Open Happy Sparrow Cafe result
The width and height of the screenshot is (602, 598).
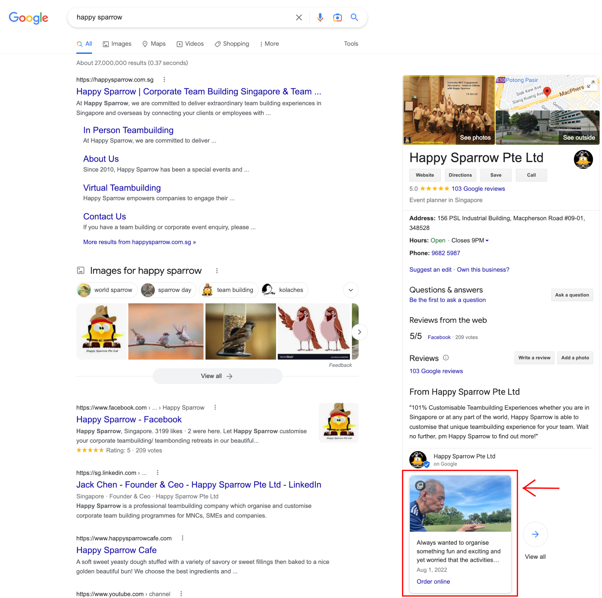pos(116,550)
